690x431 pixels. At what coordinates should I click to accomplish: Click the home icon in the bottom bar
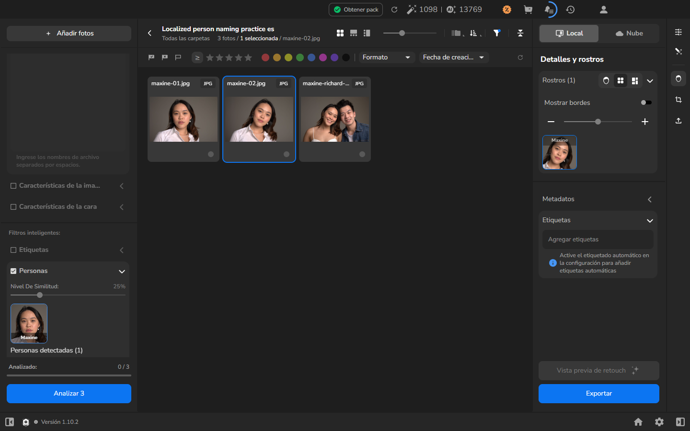click(638, 422)
